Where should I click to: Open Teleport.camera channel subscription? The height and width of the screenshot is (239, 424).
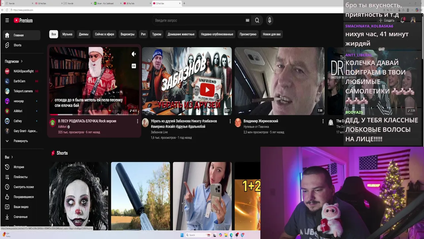(22, 91)
